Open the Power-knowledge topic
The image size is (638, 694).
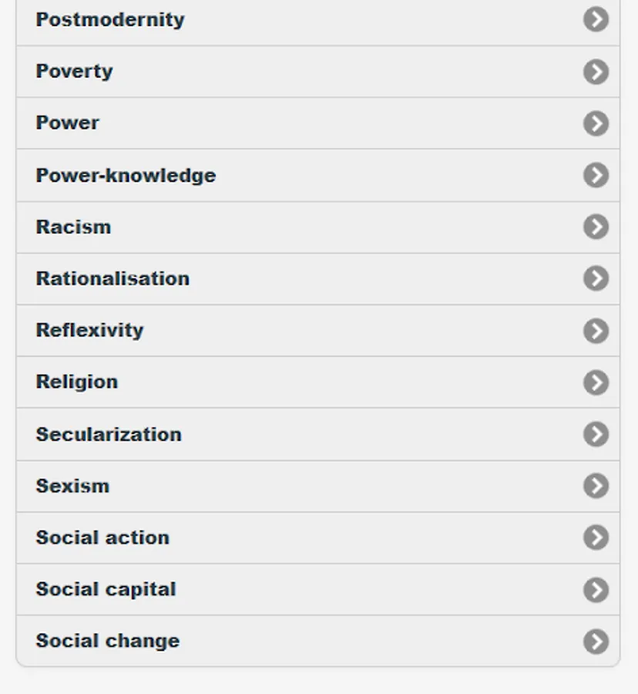pyautogui.click(x=126, y=175)
